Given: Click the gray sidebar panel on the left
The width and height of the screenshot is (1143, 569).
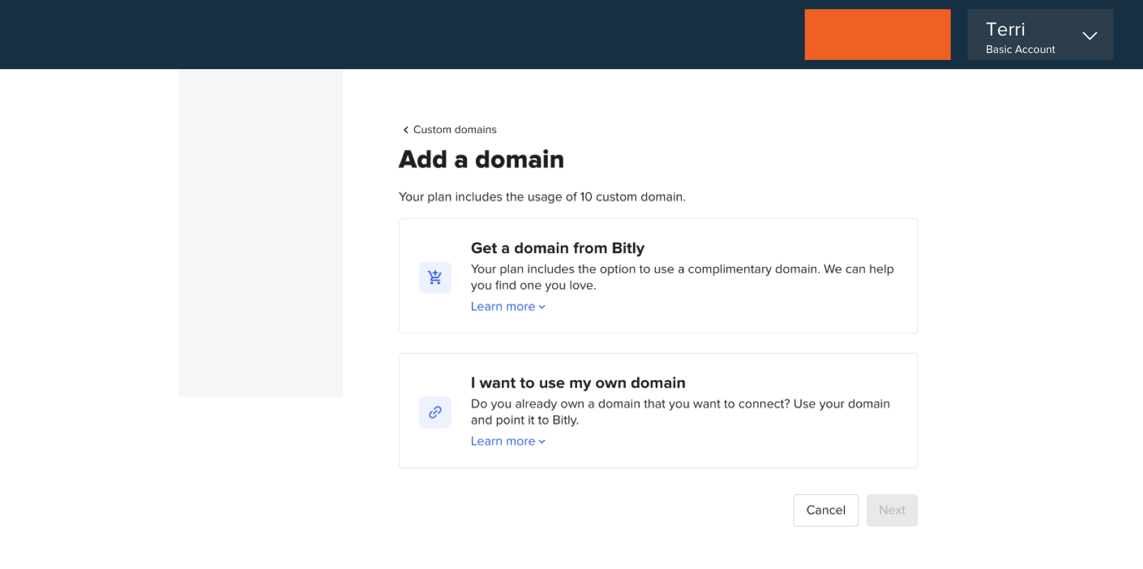Looking at the screenshot, I should (261, 233).
